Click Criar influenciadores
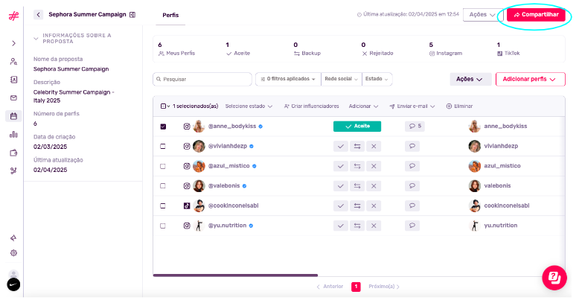 [x=311, y=106]
